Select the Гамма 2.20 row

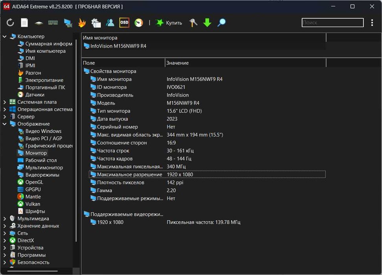point(207,191)
